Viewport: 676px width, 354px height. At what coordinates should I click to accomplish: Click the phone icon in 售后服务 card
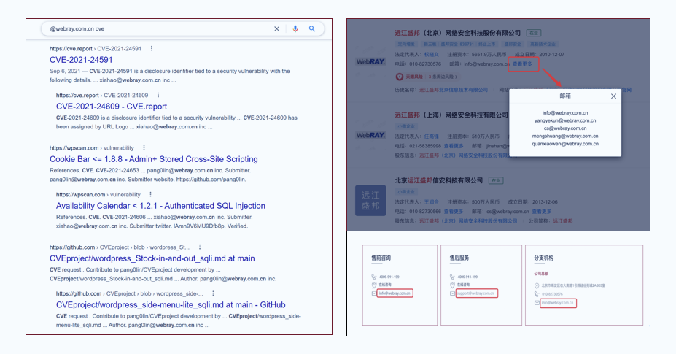tap(452, 277)
